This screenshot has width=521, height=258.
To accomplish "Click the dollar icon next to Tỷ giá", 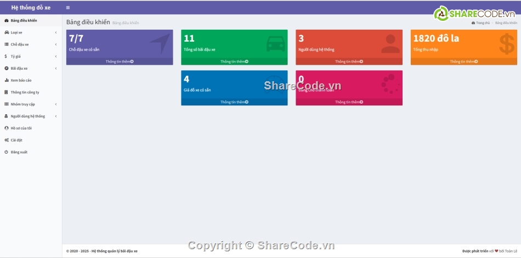I will tap(5, 57).
